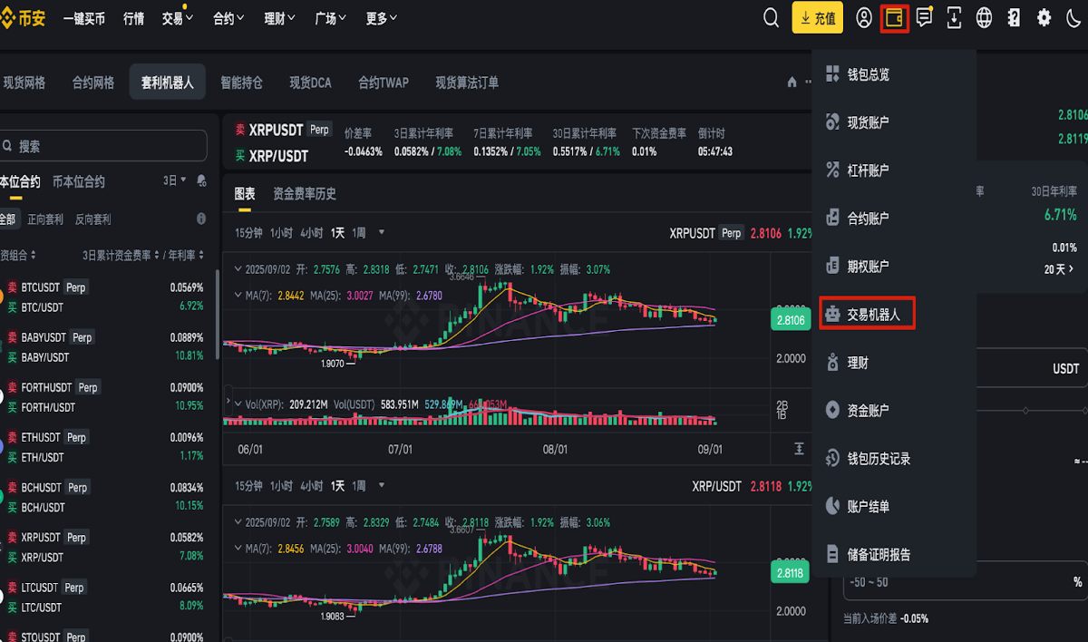This screenshot has width=1088, height=642.
Task: Click the yellow 充值 button
Action: 817,17
